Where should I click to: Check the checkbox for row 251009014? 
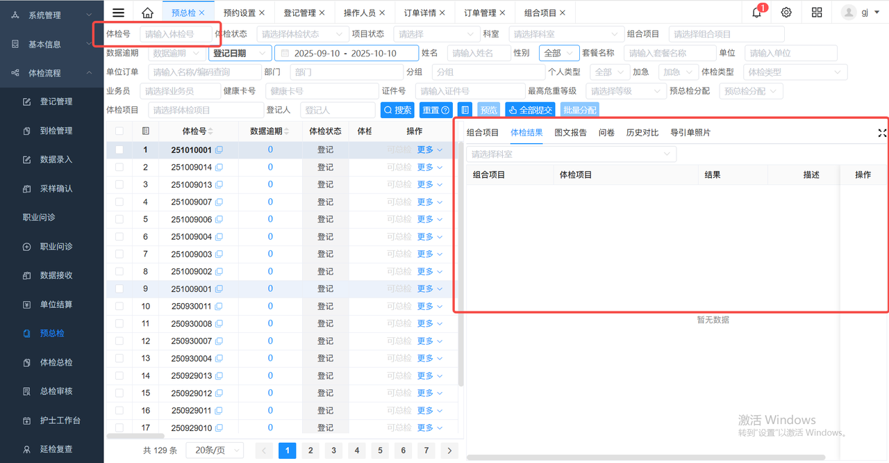[x=119, y=167]
